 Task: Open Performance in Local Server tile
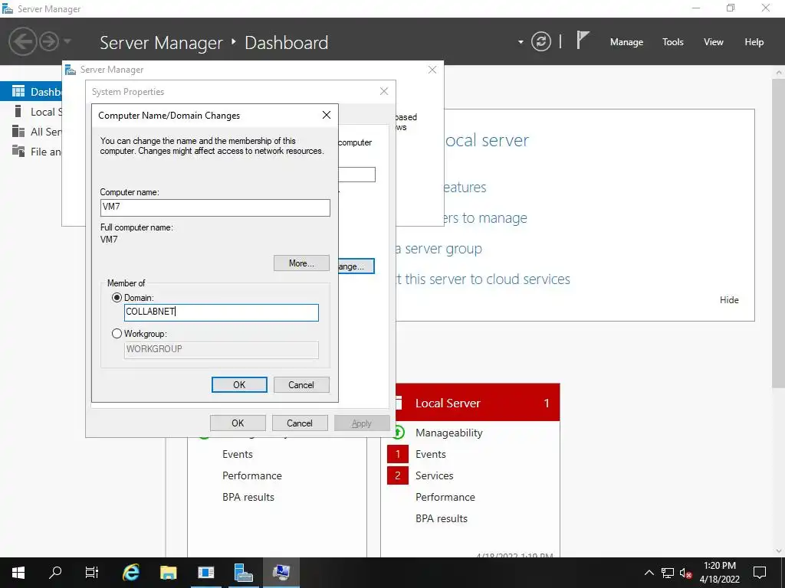445,497
